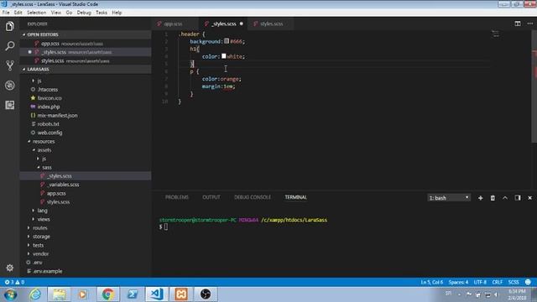Viewport: 537px width, 302px height.
Task: Open the Search view in activity bar
Action: (x=9, y=46)
